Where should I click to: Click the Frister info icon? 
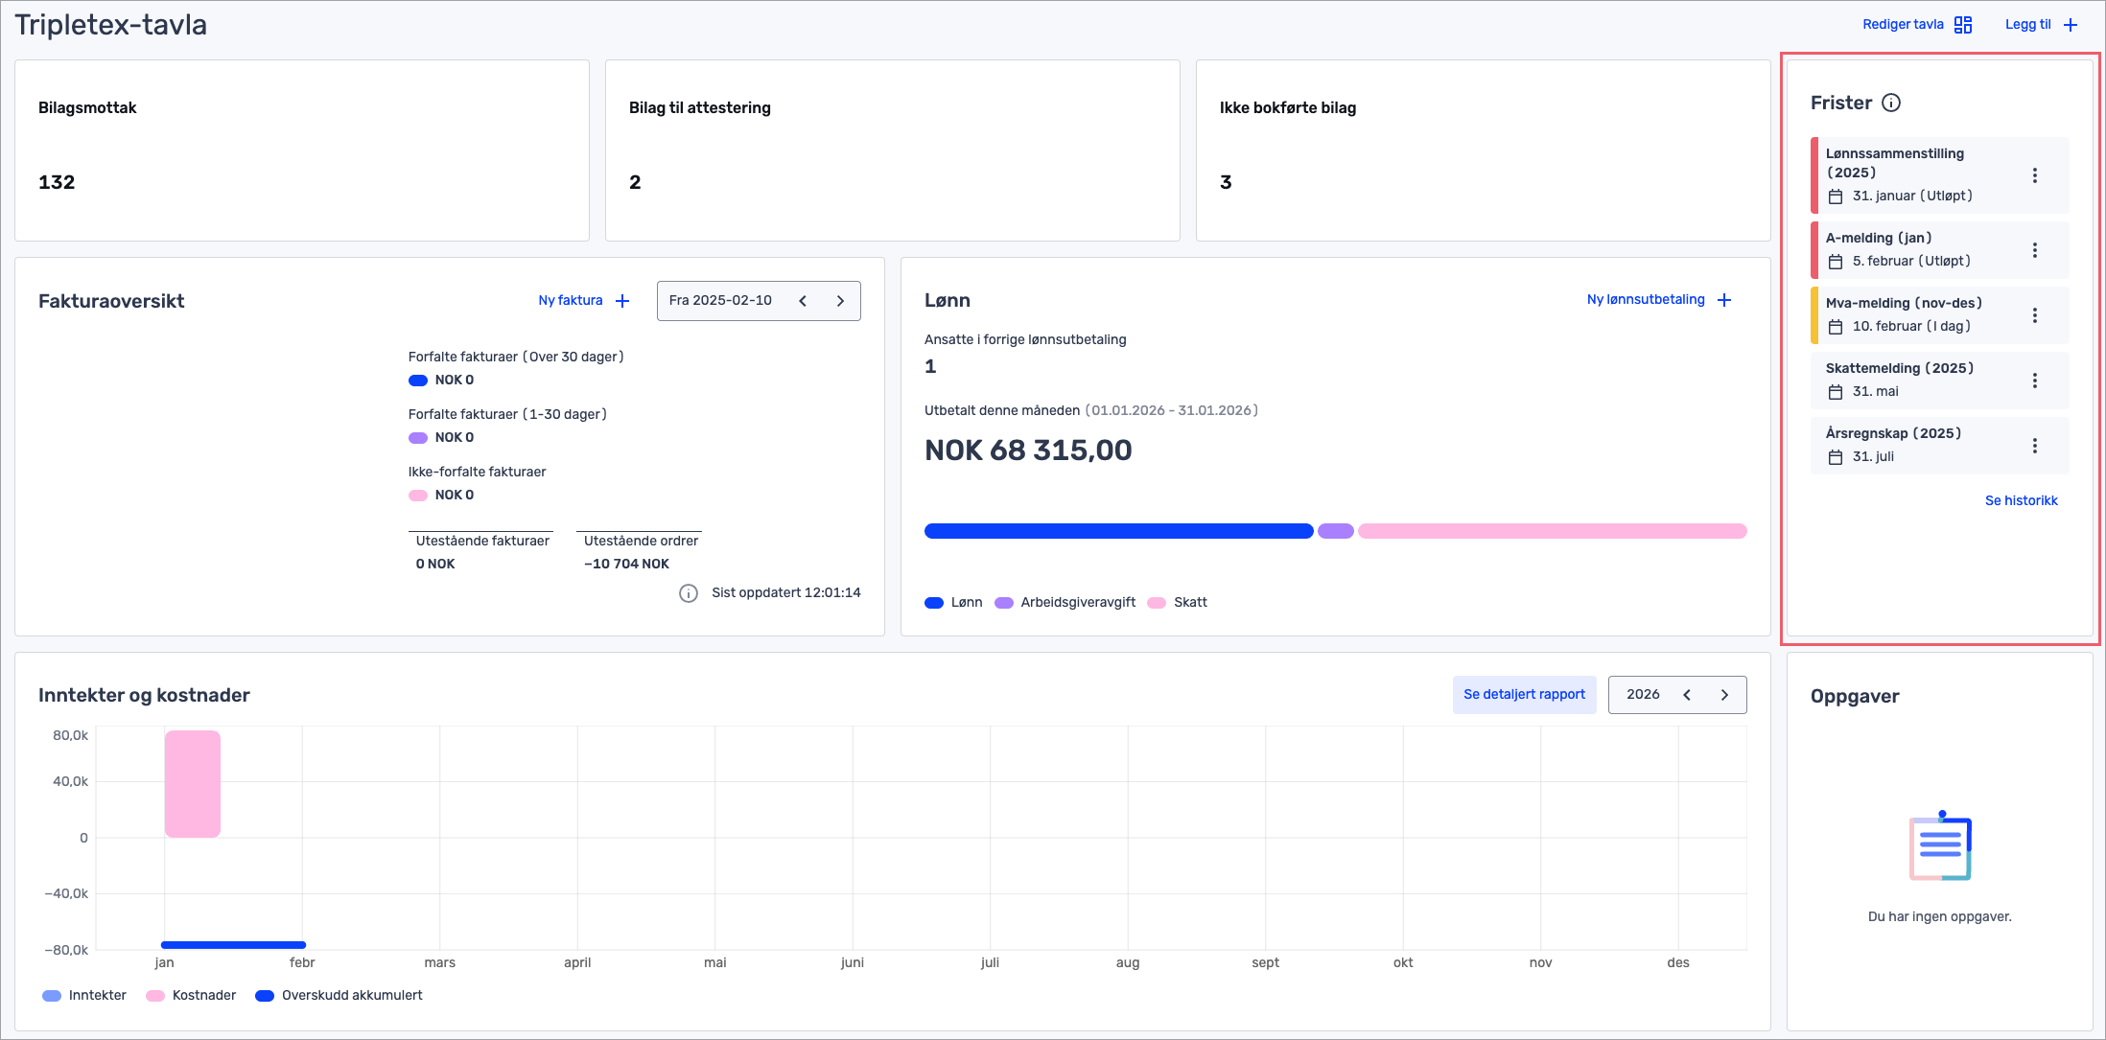pyautogui.click(x=1891, y=103)
